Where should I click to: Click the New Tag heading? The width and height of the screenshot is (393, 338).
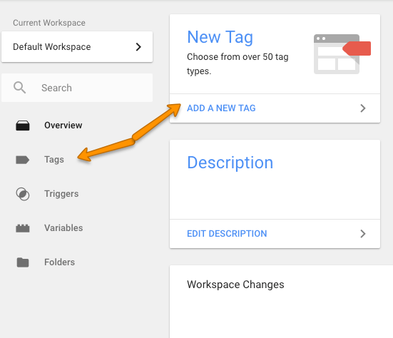click(x=220, y=37)
